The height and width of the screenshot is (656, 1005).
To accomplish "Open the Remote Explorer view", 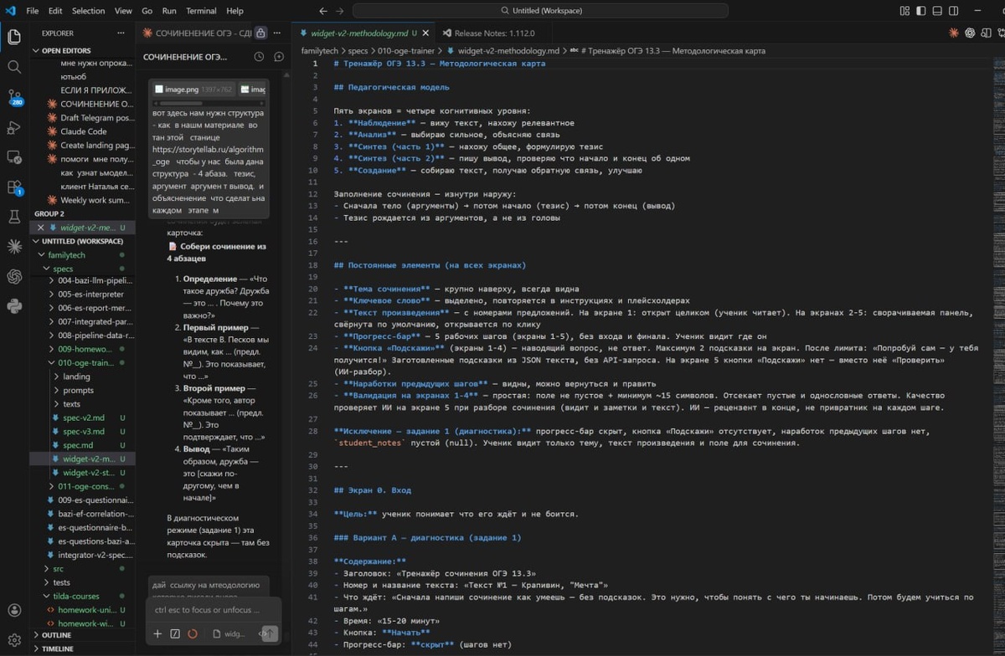I will [14, 156].
